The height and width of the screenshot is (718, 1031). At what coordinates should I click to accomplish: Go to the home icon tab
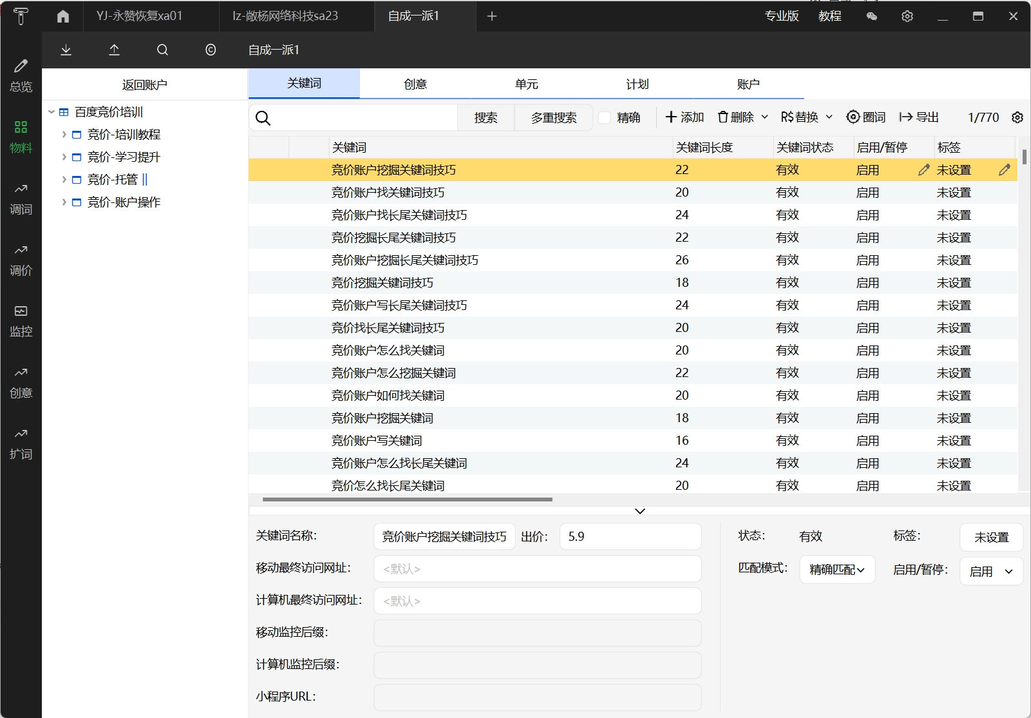pos(62,16)
